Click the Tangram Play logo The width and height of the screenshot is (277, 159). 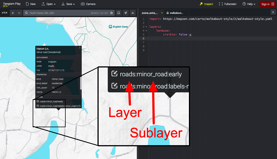(12, 4)
